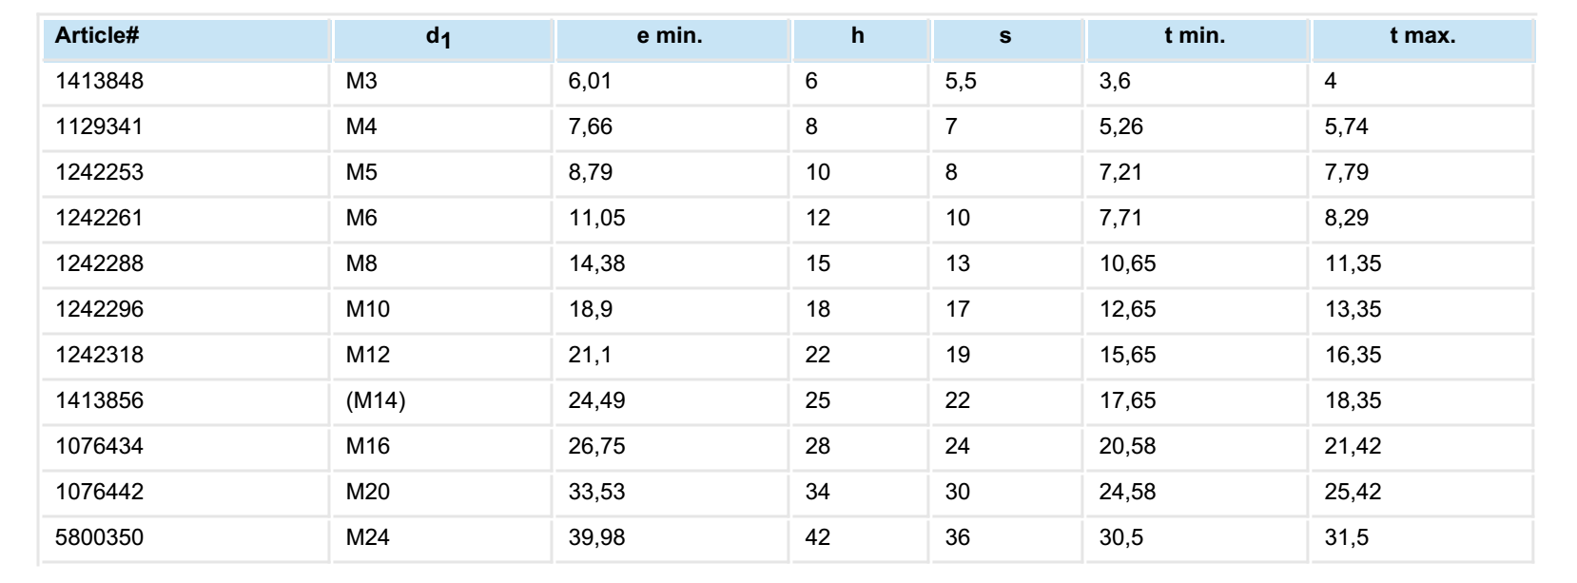This screenshot has width=1577, height=583.
Task: Select article number 1413848
Action: 99,82
